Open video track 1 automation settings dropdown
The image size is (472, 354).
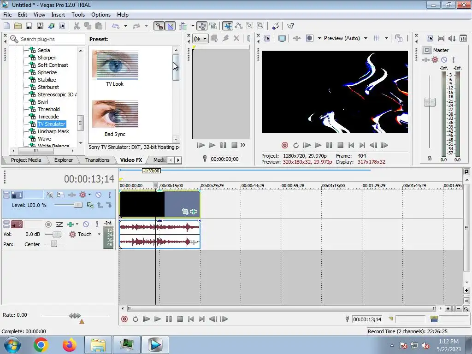pyautogui.click(x=90, y=195)
